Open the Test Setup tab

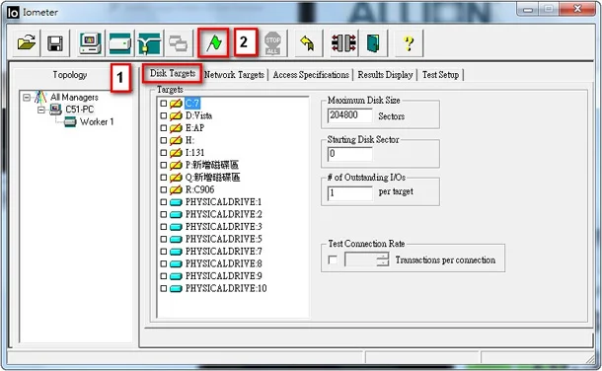click(441, 75)
